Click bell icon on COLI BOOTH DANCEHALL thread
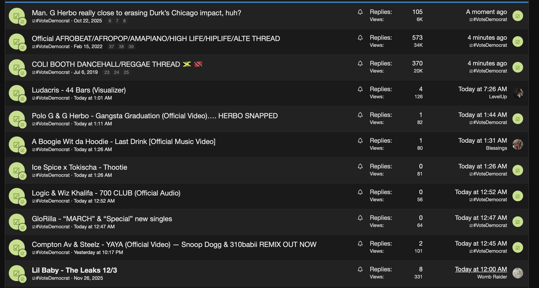Screen dimensions: 539x288 click(360, 64)
